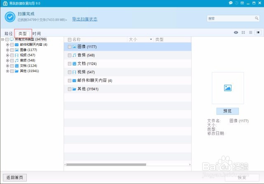Open the 大小 column sort dropdown arrow
Viewport: 264px width, 184px height.
[x=151, y=40]
